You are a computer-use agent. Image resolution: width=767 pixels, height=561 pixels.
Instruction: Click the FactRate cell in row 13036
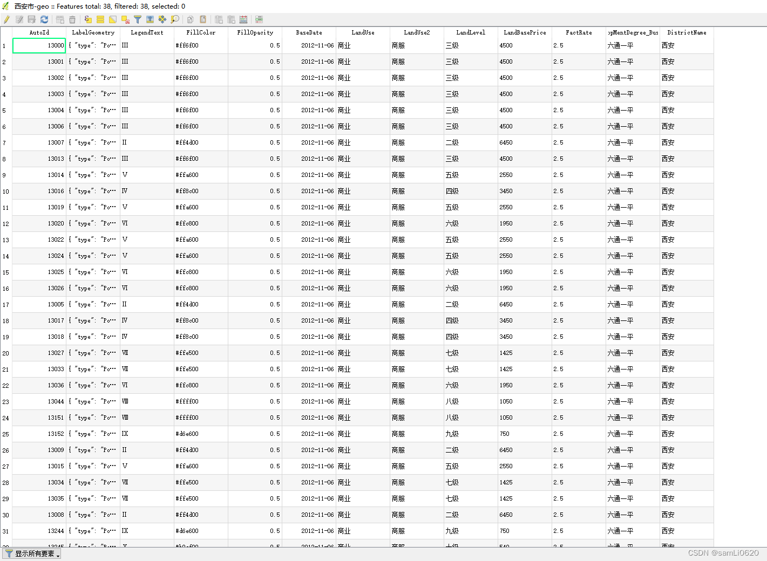click(579, 385)
